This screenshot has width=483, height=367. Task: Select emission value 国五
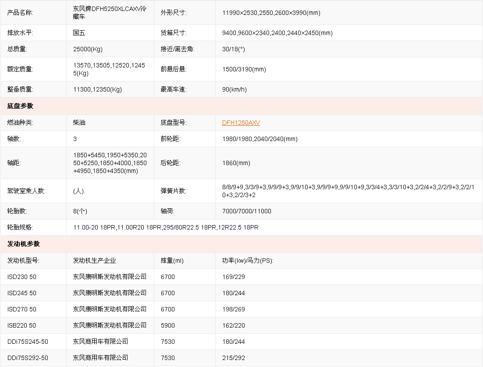[79, 33]
